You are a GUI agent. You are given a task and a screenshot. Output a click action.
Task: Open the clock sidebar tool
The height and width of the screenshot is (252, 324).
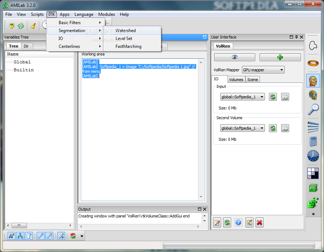click(x=313, y=156)
